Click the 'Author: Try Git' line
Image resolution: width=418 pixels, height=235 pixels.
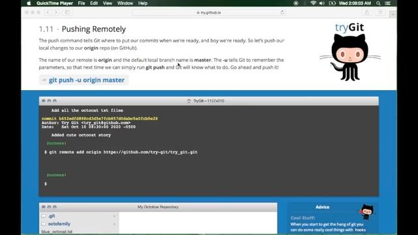(86, 123)
